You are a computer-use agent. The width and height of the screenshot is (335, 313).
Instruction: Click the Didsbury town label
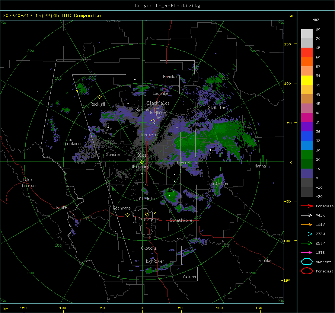(140, 167)
